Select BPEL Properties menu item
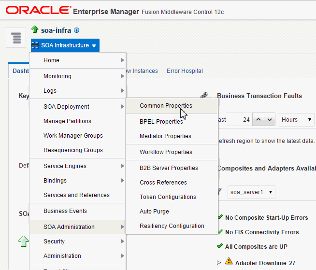Screen dimensions: 316x270 click(161, 122)
